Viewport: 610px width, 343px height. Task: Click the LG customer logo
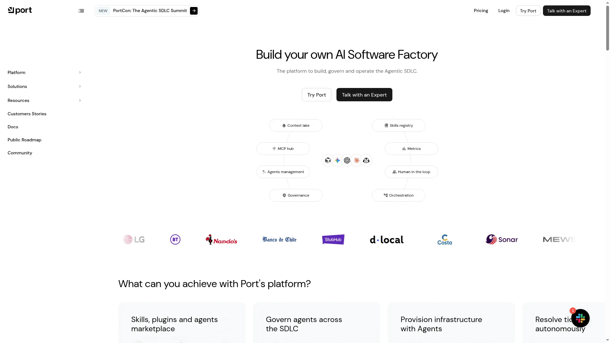pyautogui.click(x=134, y=239)
